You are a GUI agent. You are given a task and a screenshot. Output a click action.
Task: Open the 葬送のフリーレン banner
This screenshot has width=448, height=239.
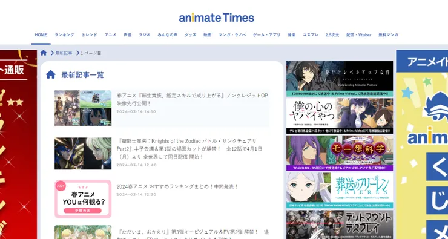point(340,190)
